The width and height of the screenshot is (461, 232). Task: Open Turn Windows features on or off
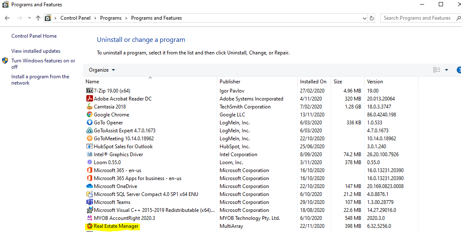click(43, 64)
